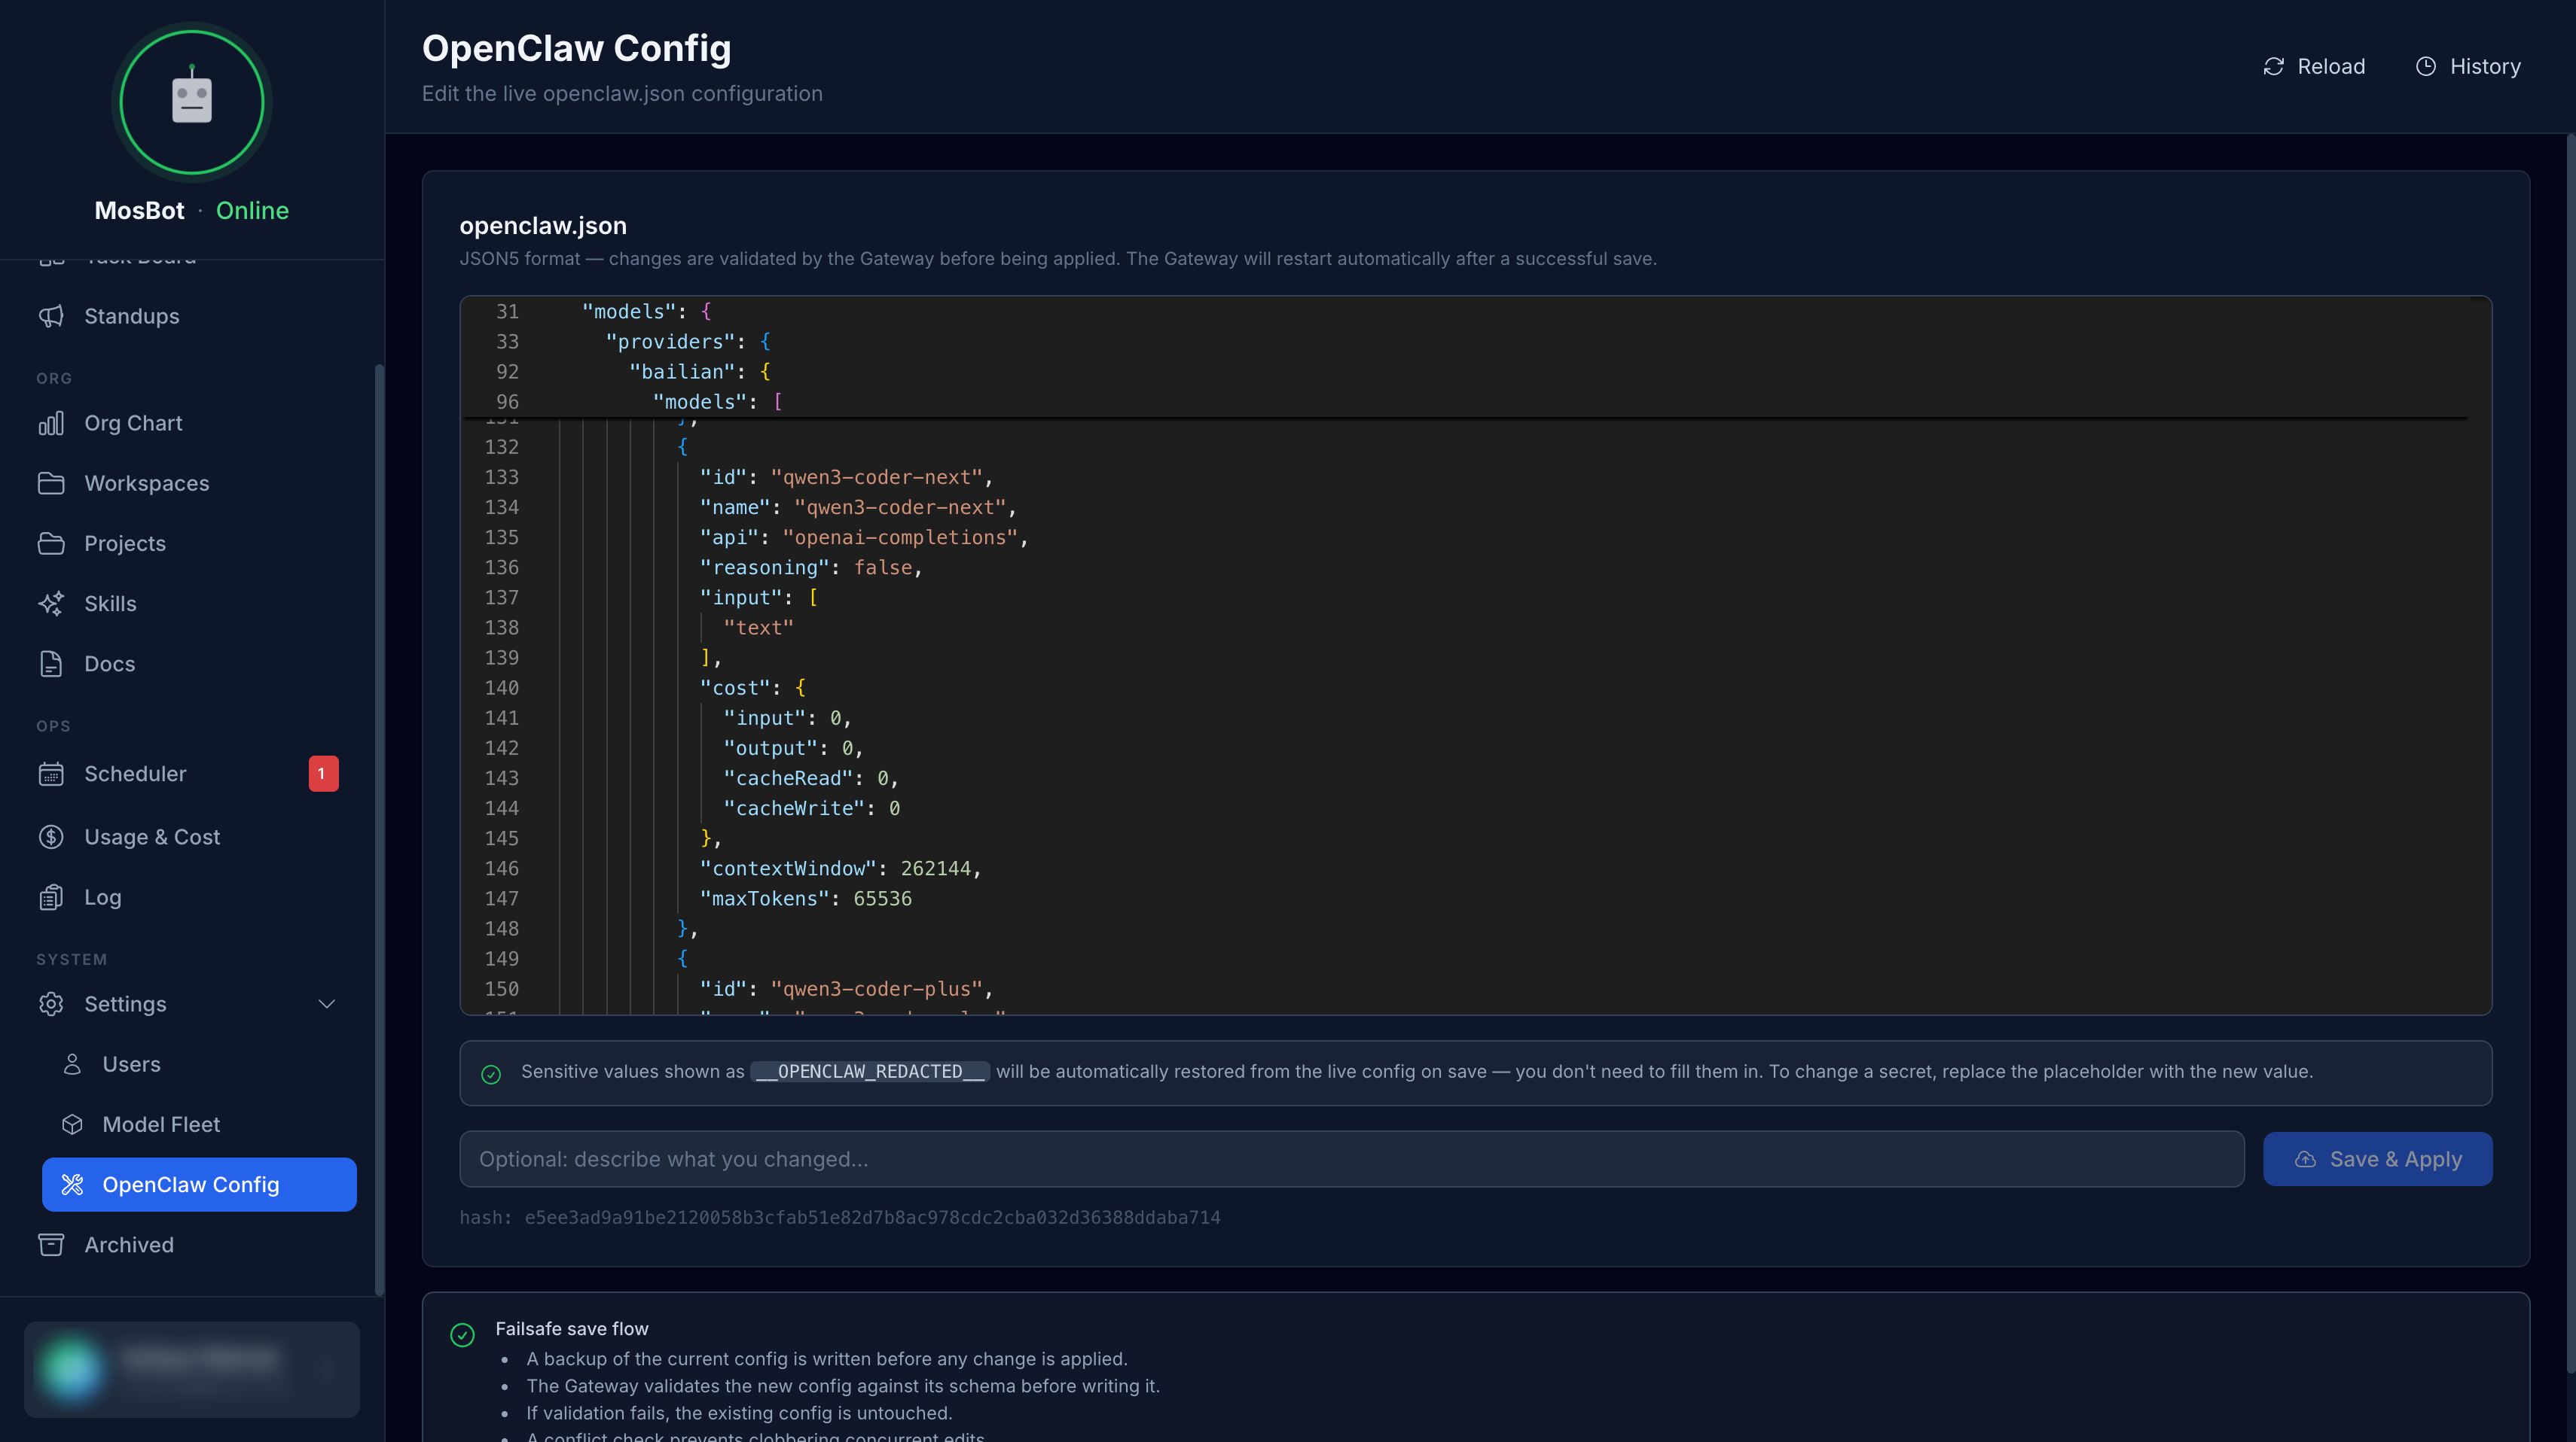
Task: Click the Model Fleet cube icon
Action: (x=73, y=1124)
